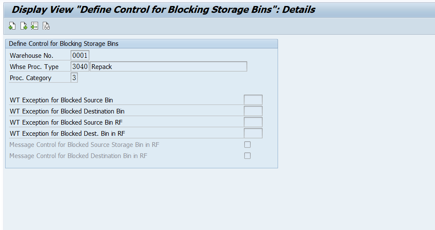Click the Warehouse No. label
This screenshot has height=230, width=435.
32,56
